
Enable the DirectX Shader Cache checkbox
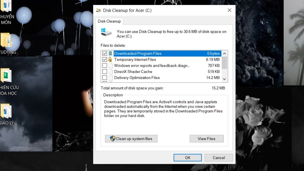[105, 72]
